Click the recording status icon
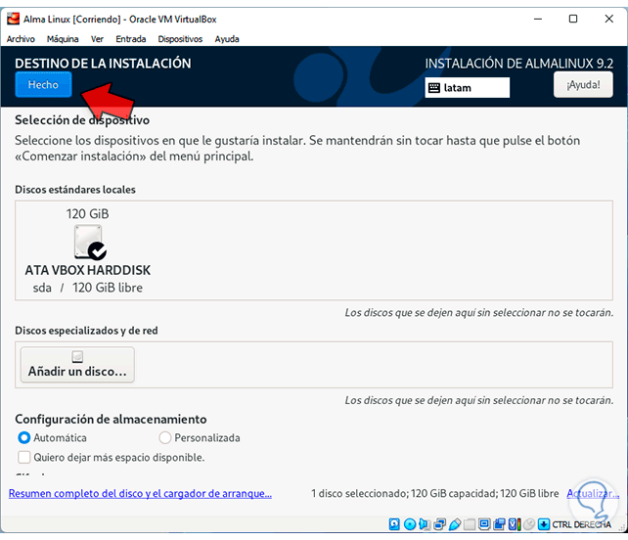The height and width of the screenshot is (540, 628). (499, 524)
